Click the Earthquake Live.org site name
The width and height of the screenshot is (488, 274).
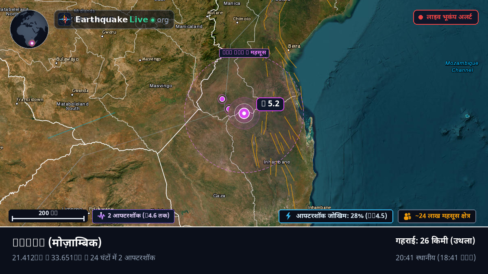[122, 19]
